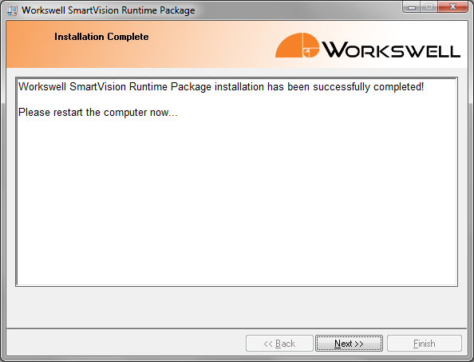Click the successfully completed message line
The image size is (474, 362).
[x=221, y=87]
